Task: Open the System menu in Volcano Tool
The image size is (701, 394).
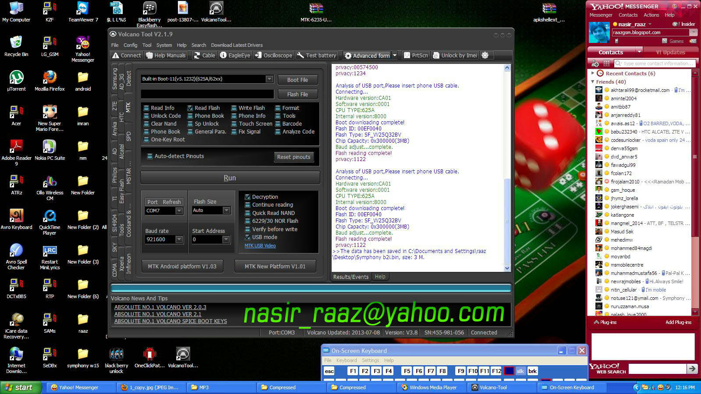Action: coord(164,45)
